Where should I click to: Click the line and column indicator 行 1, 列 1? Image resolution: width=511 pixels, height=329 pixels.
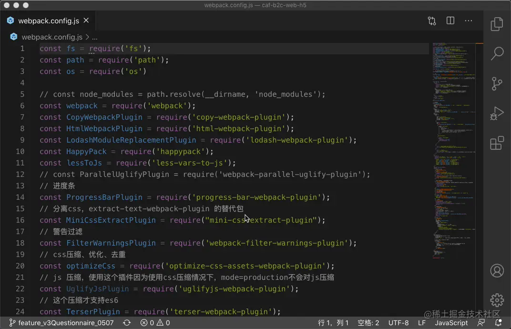coord(333,323)
